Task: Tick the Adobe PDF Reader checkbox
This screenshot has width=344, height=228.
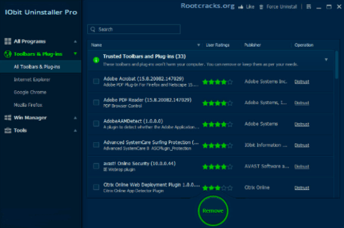Action: click(x=96, y=102)
